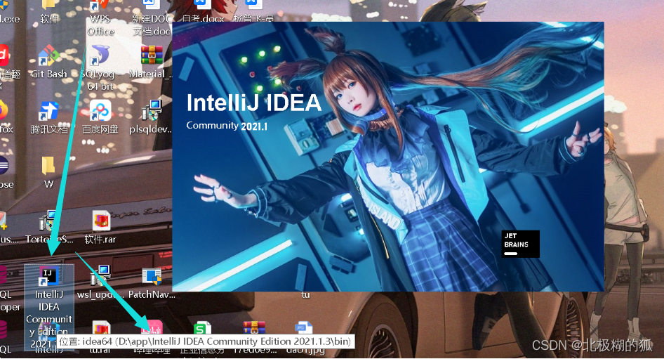Click the Community 2021.1 text on splash

(227, 126)
